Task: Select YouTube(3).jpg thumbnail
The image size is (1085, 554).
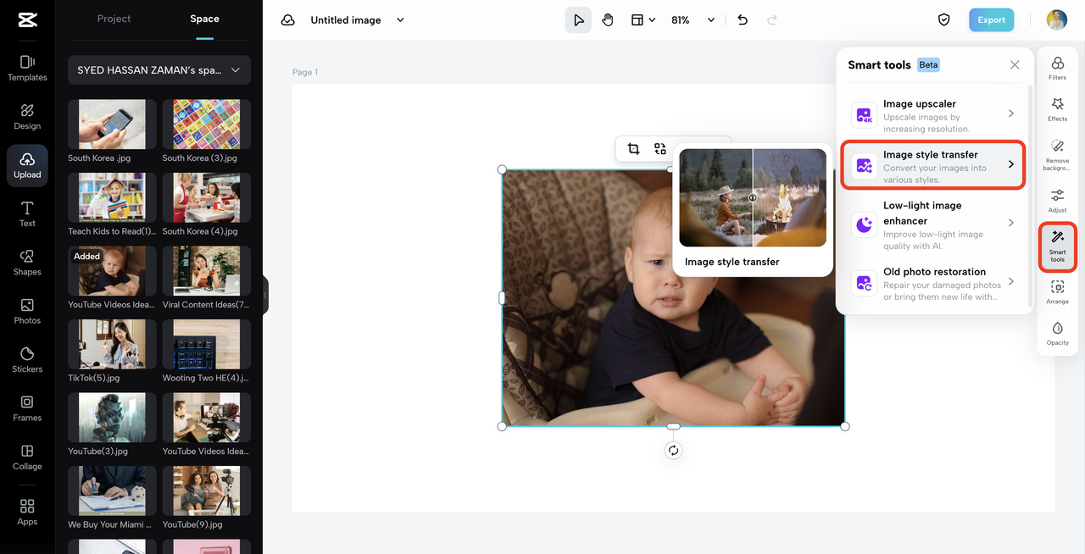Action: click(x=112, y=418)
